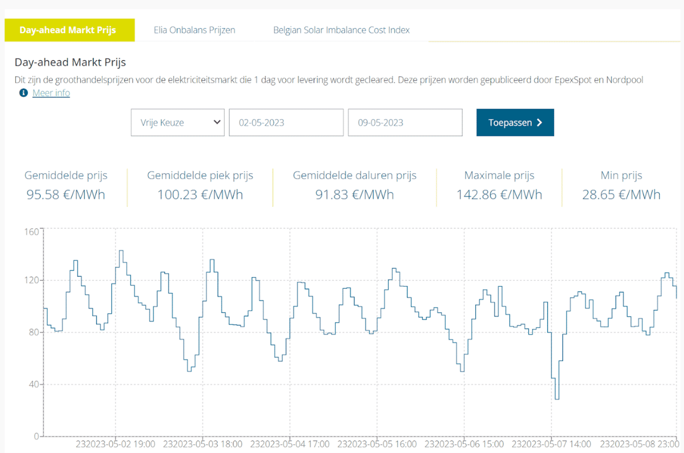Click the arrow icon on the Toepassen button
The image size is (684, 453).
point(540,123)
